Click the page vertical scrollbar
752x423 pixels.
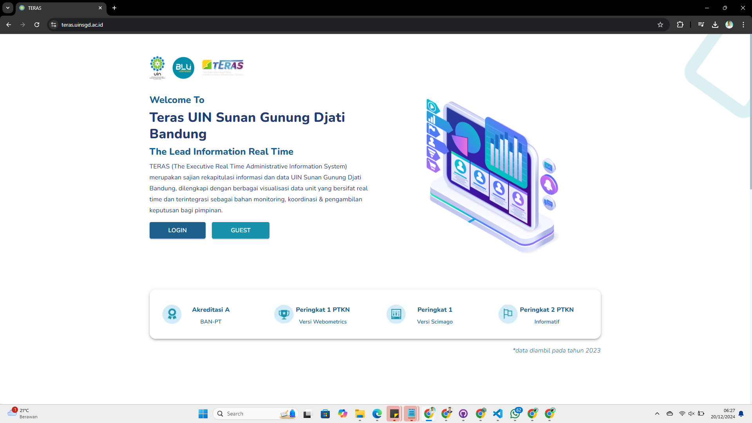click(750, 112)
